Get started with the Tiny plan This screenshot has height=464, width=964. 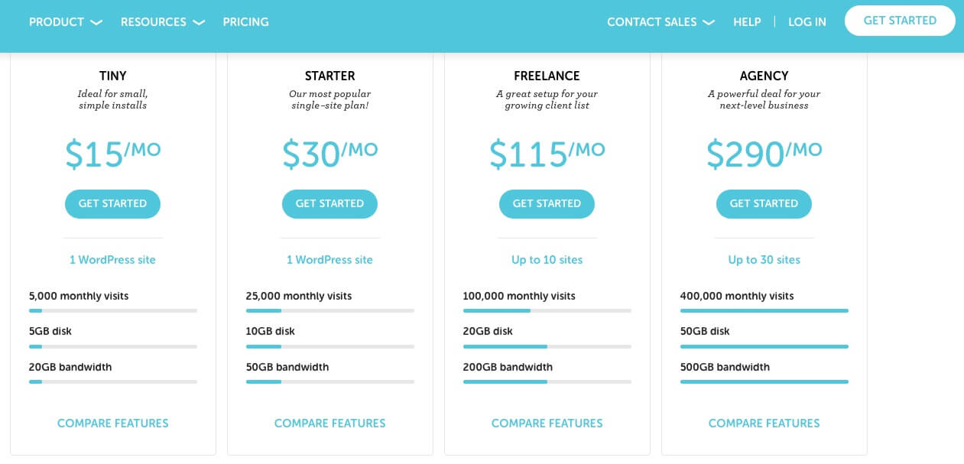[112, 204]
